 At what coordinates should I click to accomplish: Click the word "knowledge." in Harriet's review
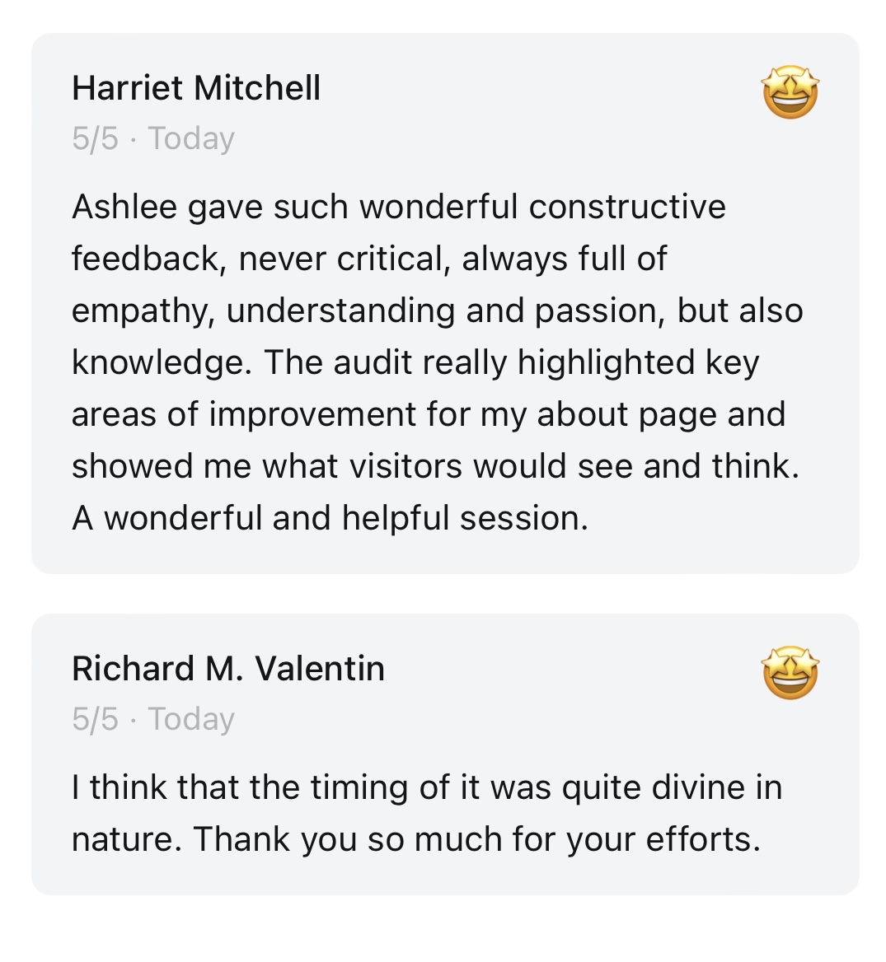[x=162, y=362]
